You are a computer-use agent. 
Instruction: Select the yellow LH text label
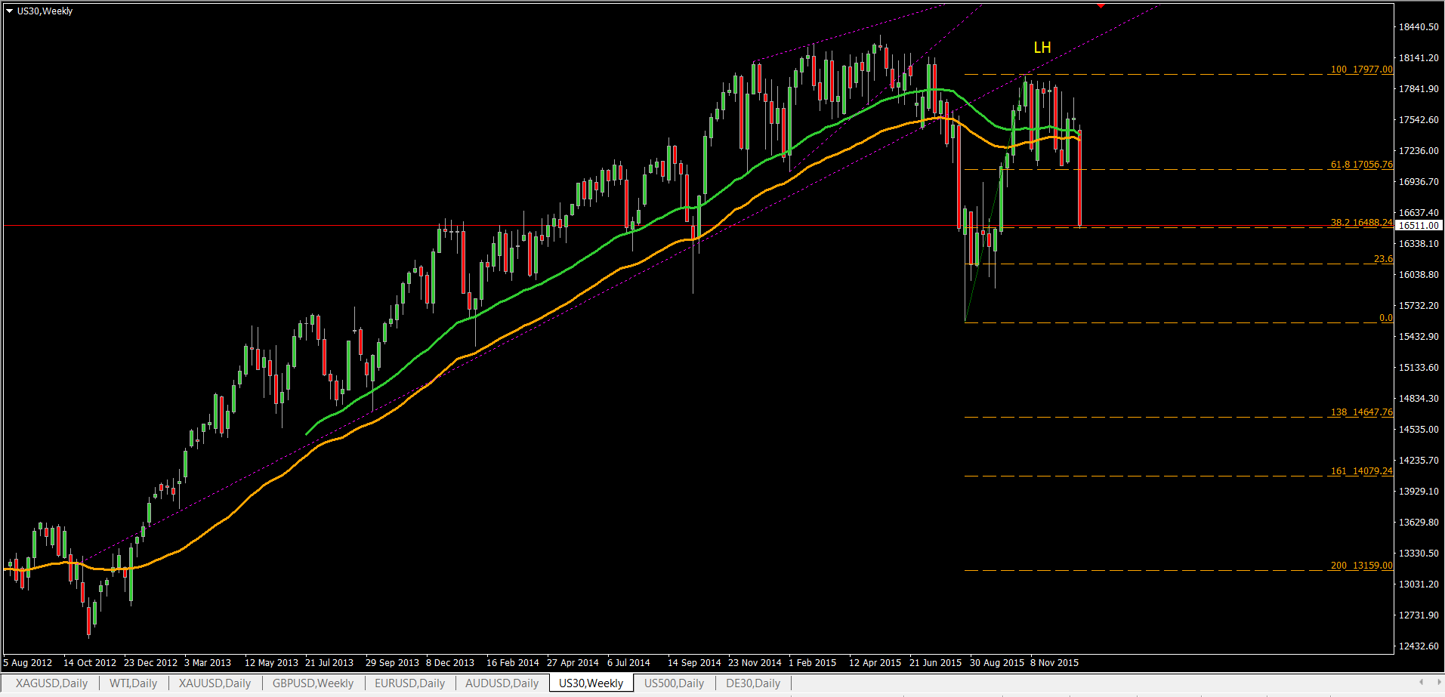(x=1042, y=48)
